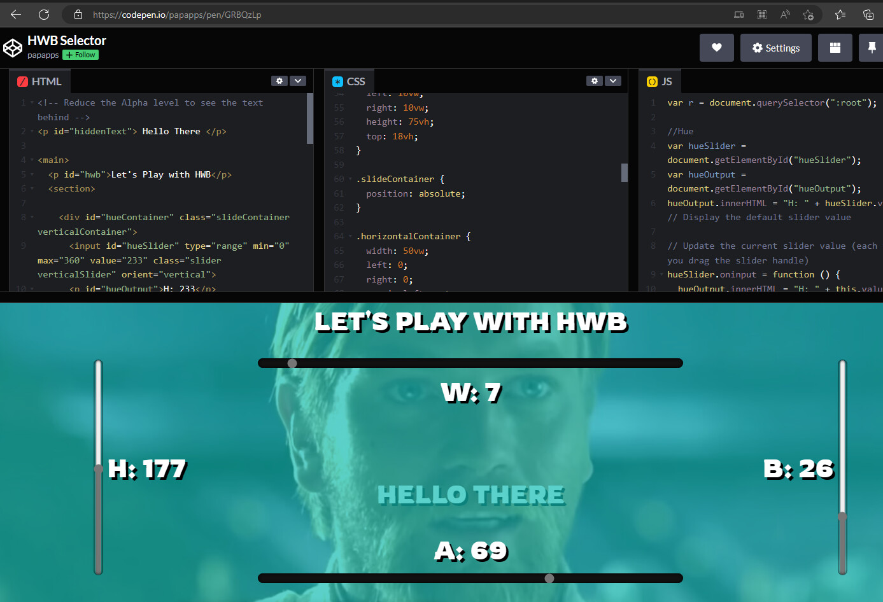Fold the hwb paragraph at line 5
The height and width of the screenshot is (602, 883).
32,174
